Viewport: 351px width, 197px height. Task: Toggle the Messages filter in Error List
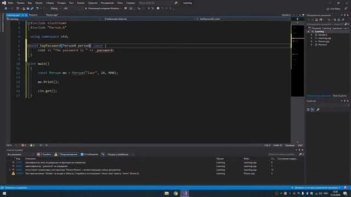point(89,154)
